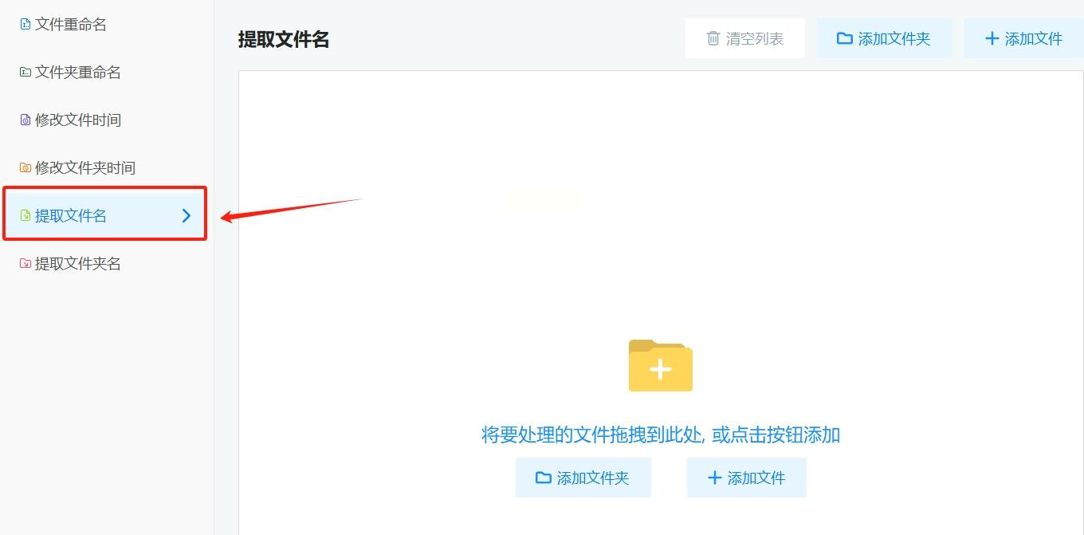Expand the 提取文件名 chevron arrow
Viewport: 1084px width, 535px height.
187,215
